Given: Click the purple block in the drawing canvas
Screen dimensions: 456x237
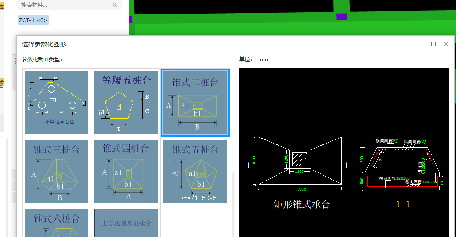Looking at the screenshot, I should coord(342,17).
